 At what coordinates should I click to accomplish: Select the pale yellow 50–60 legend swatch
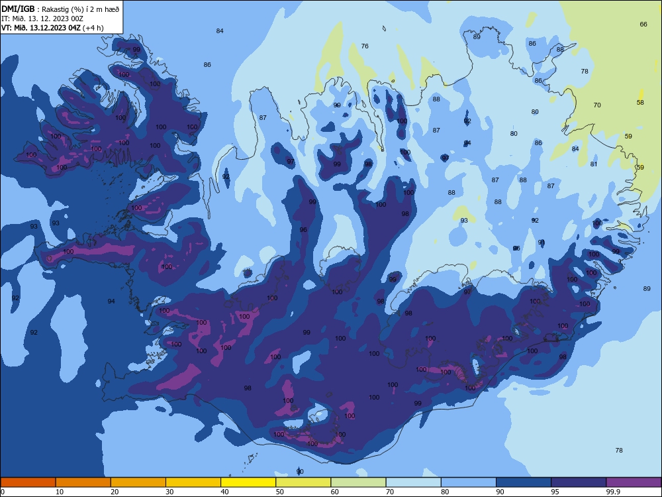[303, 482]
